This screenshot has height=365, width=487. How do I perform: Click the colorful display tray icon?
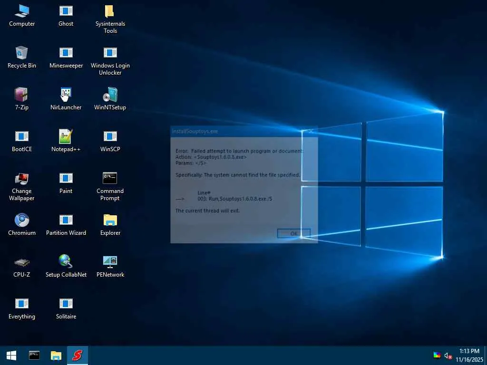[x=437, y=355]
